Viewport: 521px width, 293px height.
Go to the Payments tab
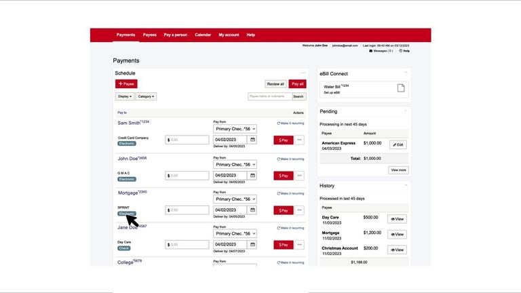coord(126,35)
